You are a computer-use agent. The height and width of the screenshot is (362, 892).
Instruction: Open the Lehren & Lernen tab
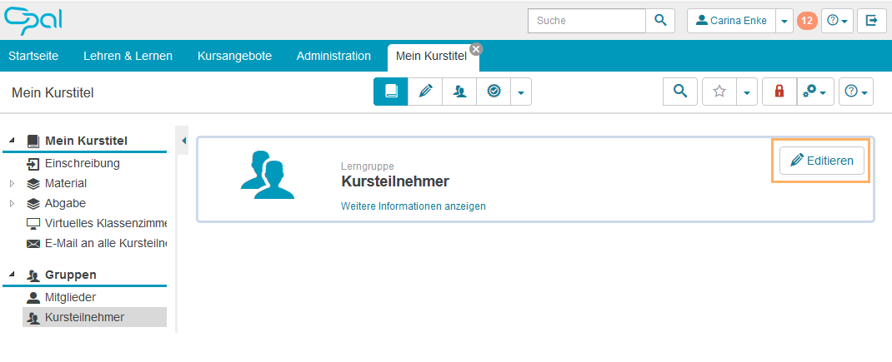pyautogui.click(x=128, y=56)
